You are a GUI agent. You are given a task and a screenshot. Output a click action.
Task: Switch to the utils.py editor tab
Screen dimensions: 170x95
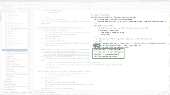pos(135,9)
